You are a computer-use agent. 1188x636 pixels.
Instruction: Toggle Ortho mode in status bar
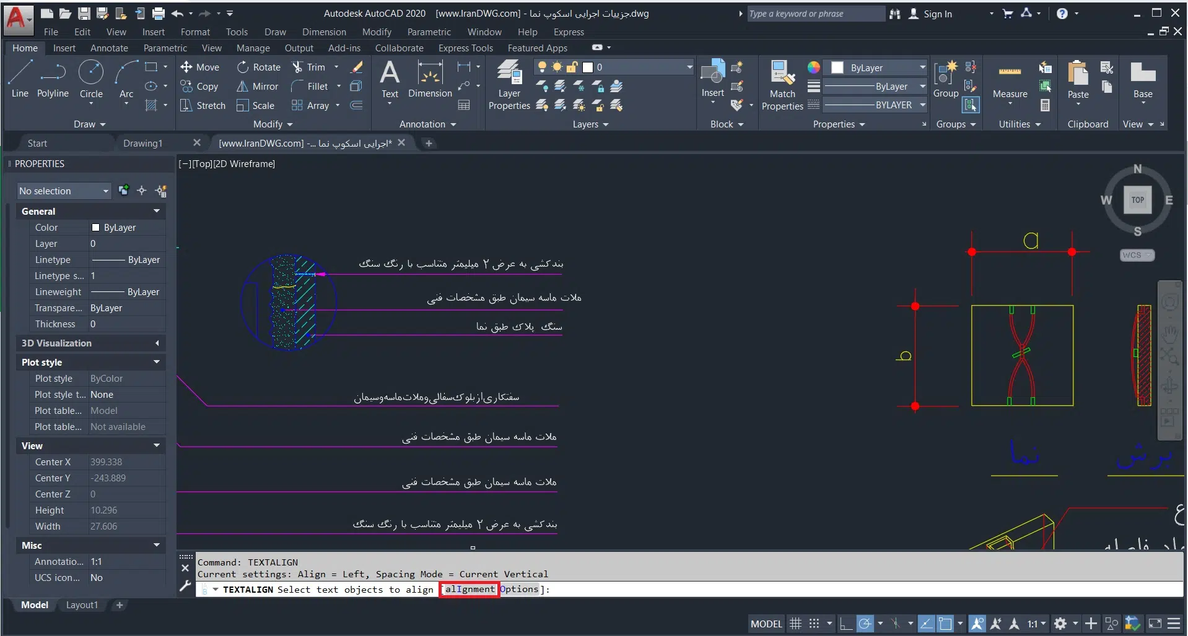pyautogui.click(x=845, y=624)
